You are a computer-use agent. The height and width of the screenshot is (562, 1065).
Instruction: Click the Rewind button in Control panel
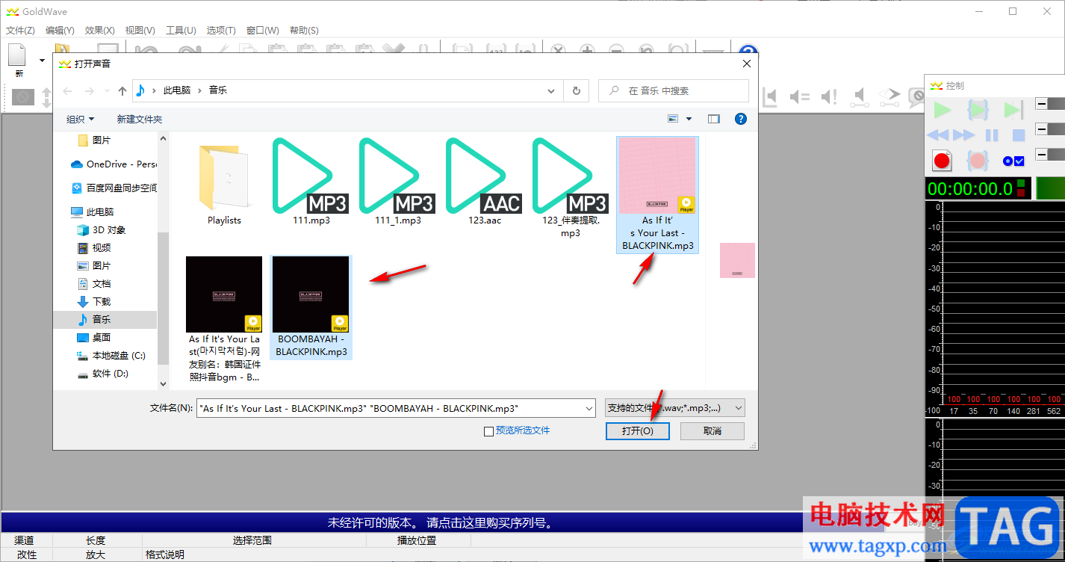(x=938, y=135)
